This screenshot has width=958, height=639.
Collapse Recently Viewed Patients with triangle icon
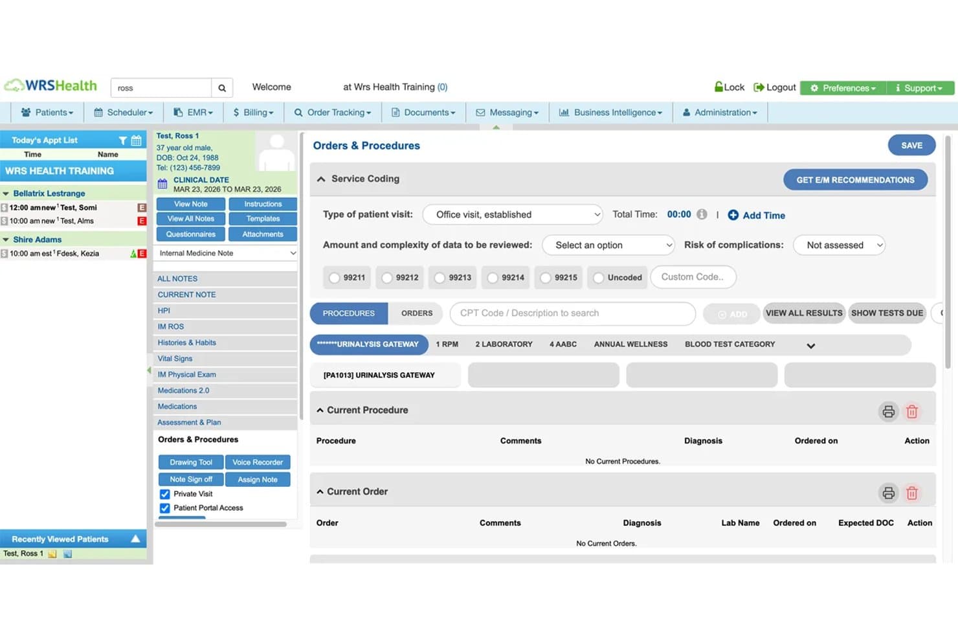135,539
